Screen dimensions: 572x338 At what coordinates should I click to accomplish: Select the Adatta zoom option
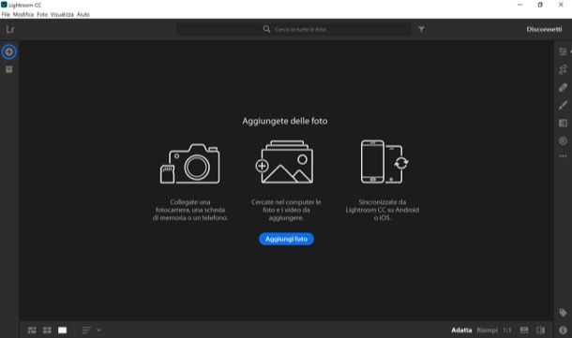click(x=461, y=330)
